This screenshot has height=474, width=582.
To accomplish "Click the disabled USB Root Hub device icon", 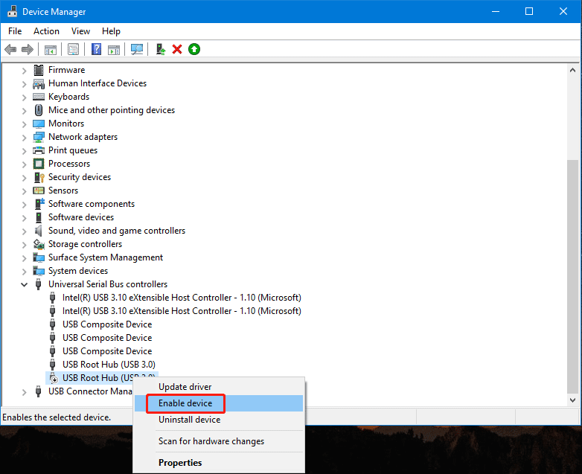I will pos(53,378).
